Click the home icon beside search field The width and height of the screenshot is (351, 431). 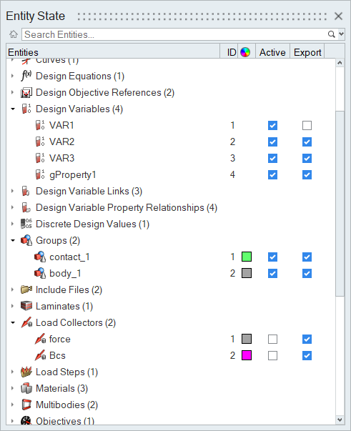coord(13,34)
